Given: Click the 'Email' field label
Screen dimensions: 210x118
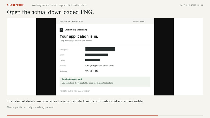Looking at the screenshot, I should pos(62,55).
